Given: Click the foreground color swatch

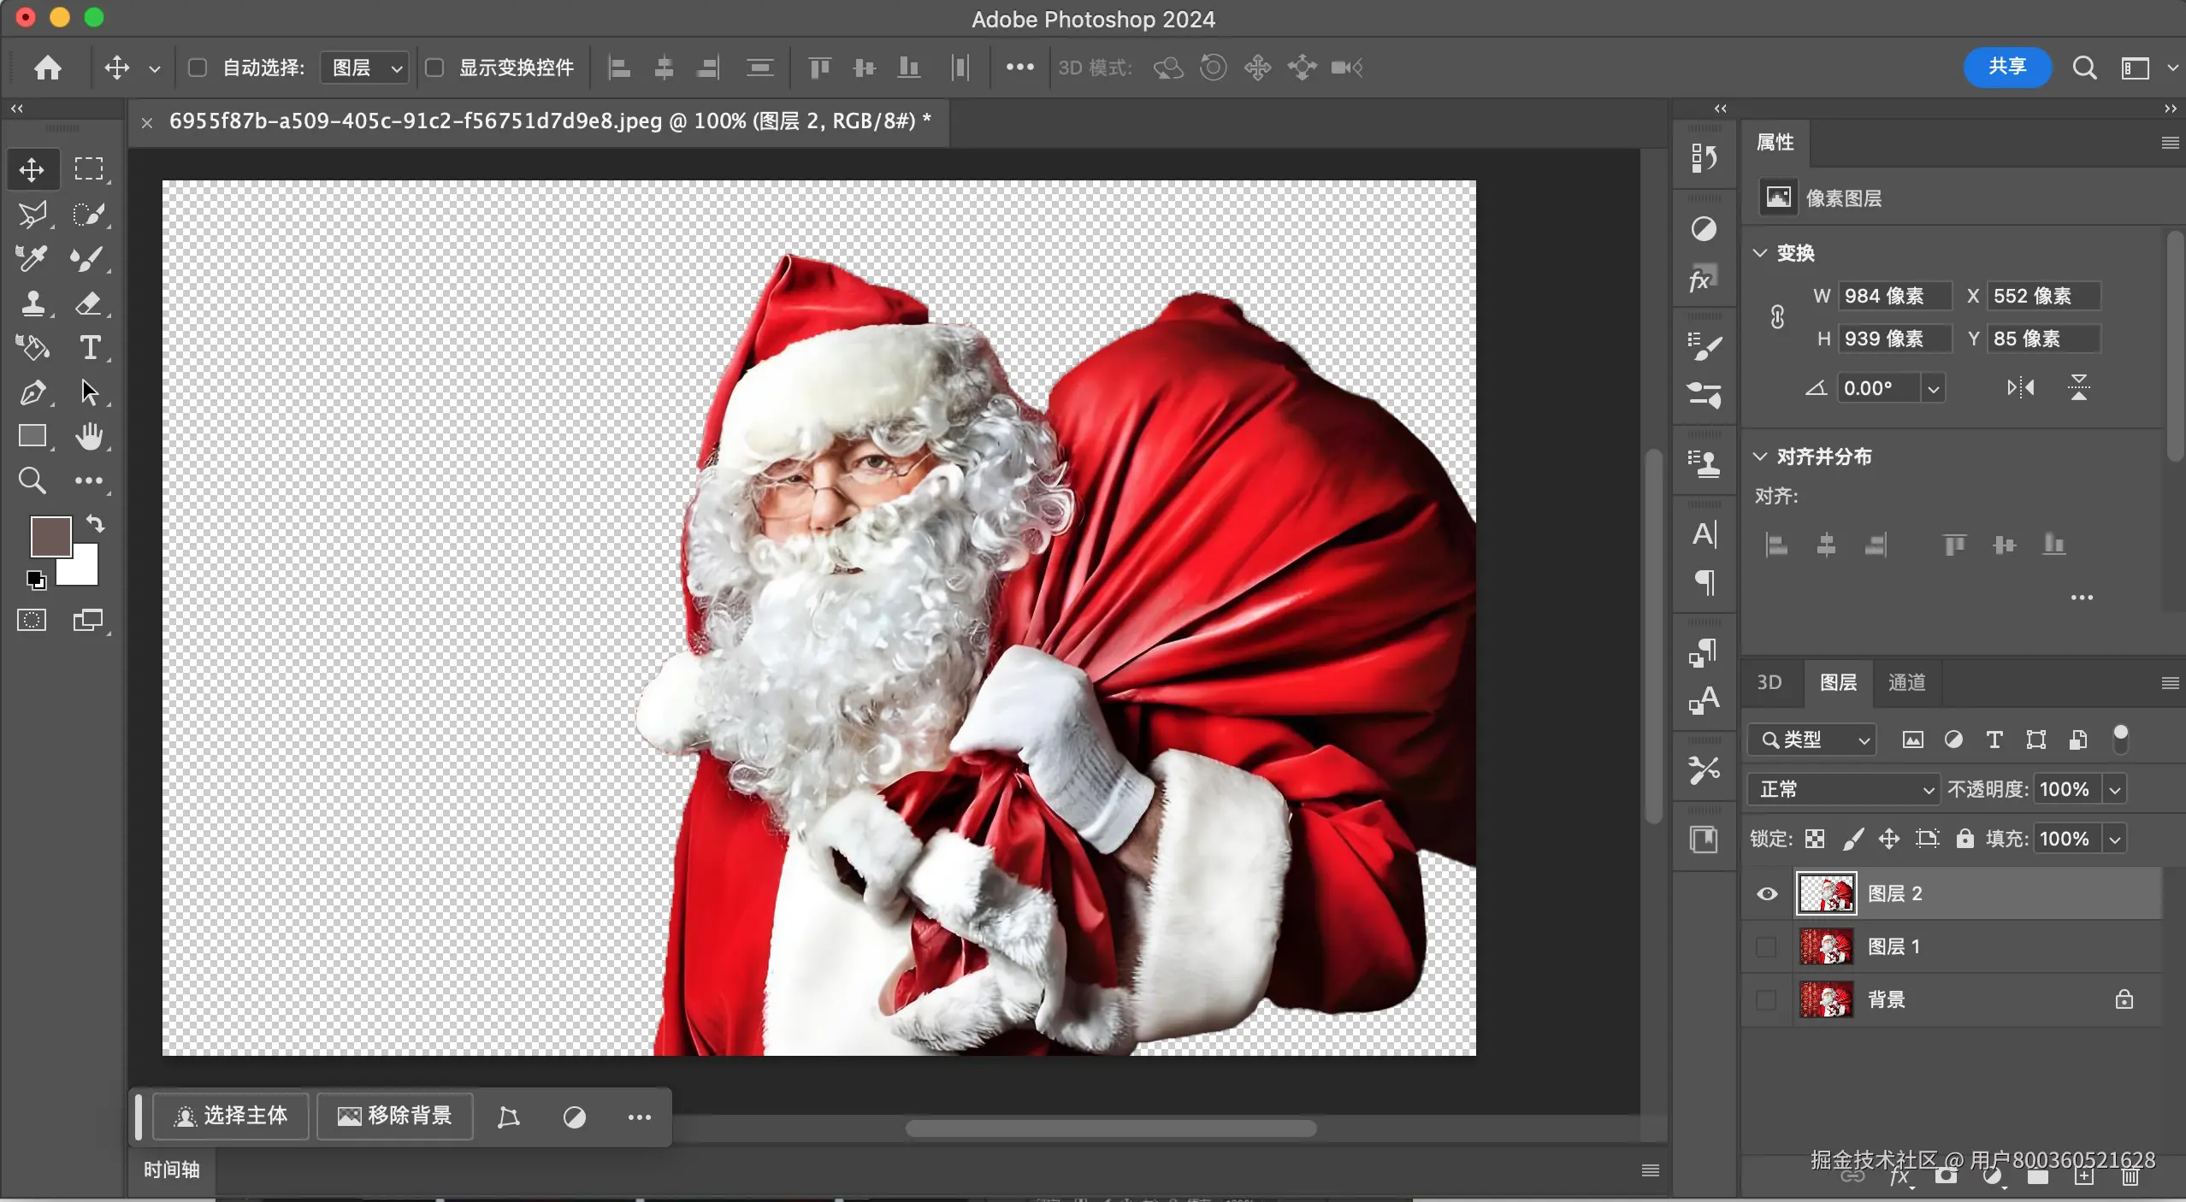Looking at the screenshot, I should pos(50,536).
